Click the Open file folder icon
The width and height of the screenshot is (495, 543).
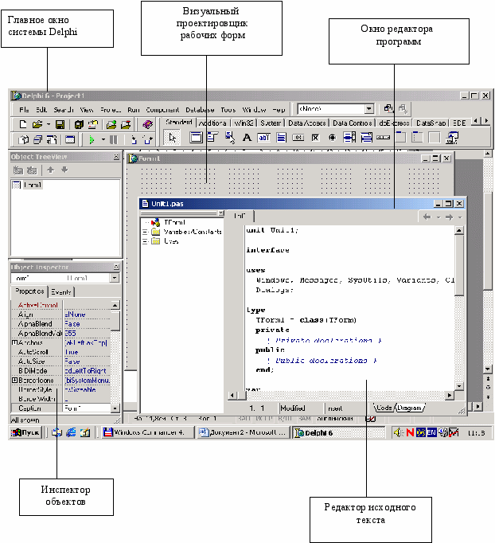(37, 124)
